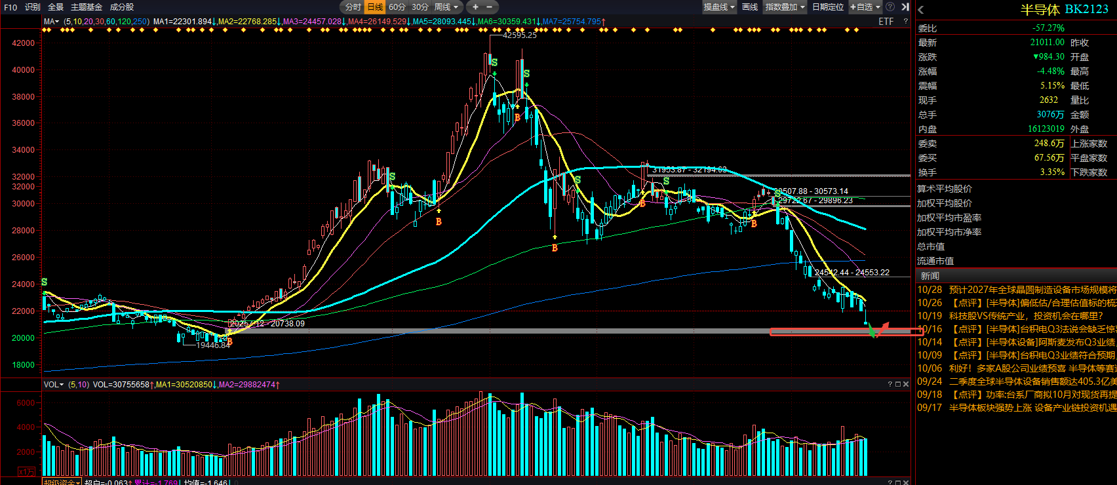The height and width of the screenshot is (485, 1117).
Task: Close the VOL indicator panel
Action: 906,384
